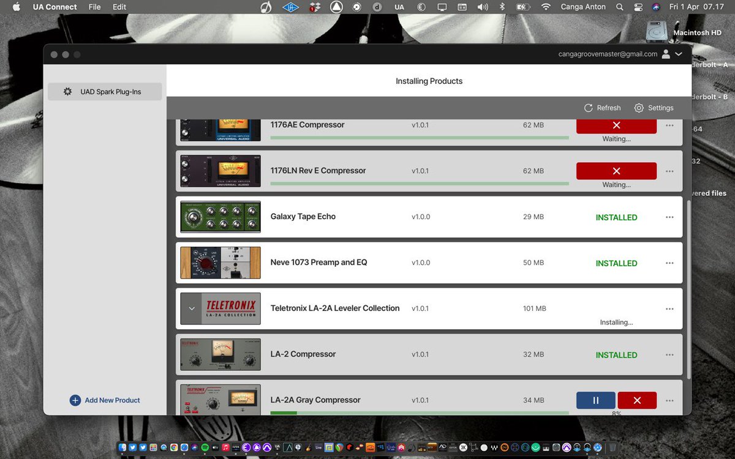Open Spotify from the Dock
The height and width of the screenshot is (459, 735).
[205, 447]
